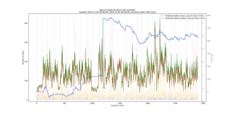229x114 pixels.
Task: Click the blue '0' tick on the right axis
Action: click(208, 92)
